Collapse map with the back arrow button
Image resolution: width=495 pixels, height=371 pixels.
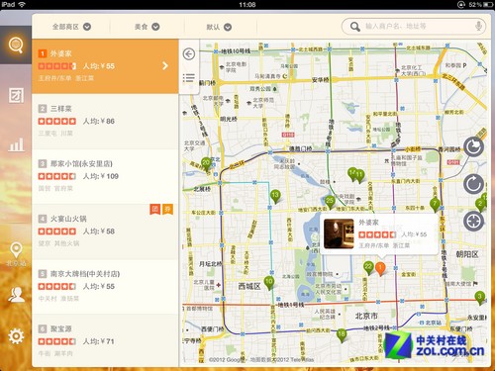pos(189,53)
